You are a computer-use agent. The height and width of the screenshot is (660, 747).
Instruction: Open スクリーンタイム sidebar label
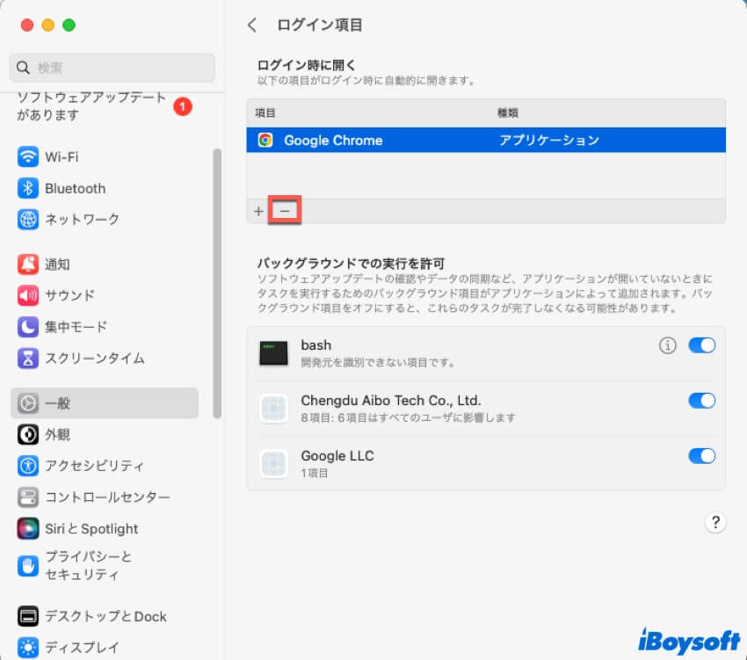(94, 358)
